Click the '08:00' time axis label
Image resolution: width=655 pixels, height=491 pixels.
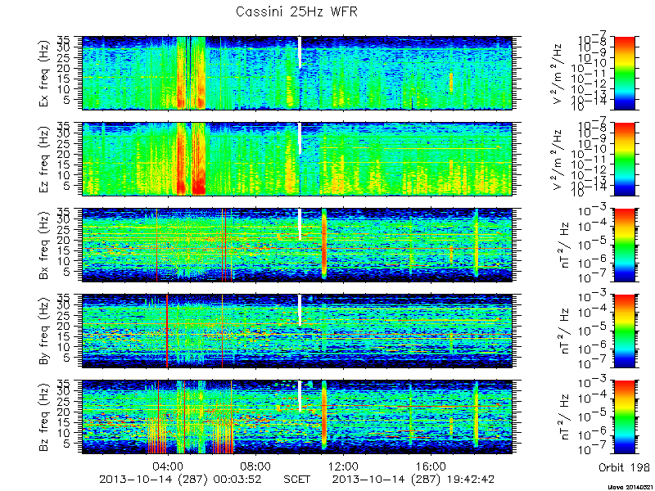255,466
